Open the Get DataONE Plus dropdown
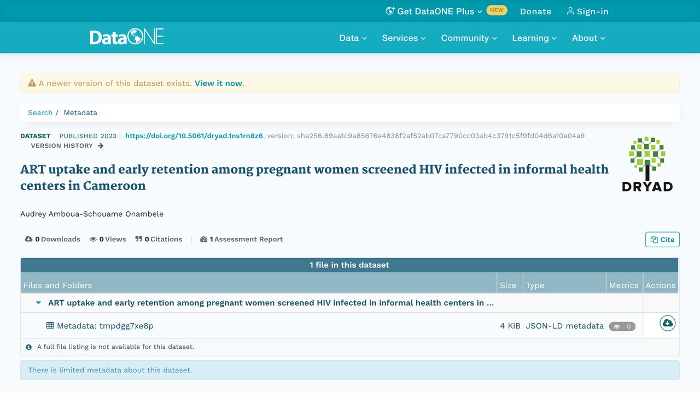The height and width of the screenshot is (393, 700). [434, 11]
